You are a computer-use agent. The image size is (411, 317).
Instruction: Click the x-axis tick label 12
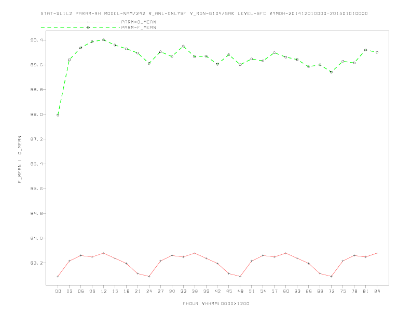point(104,291)
